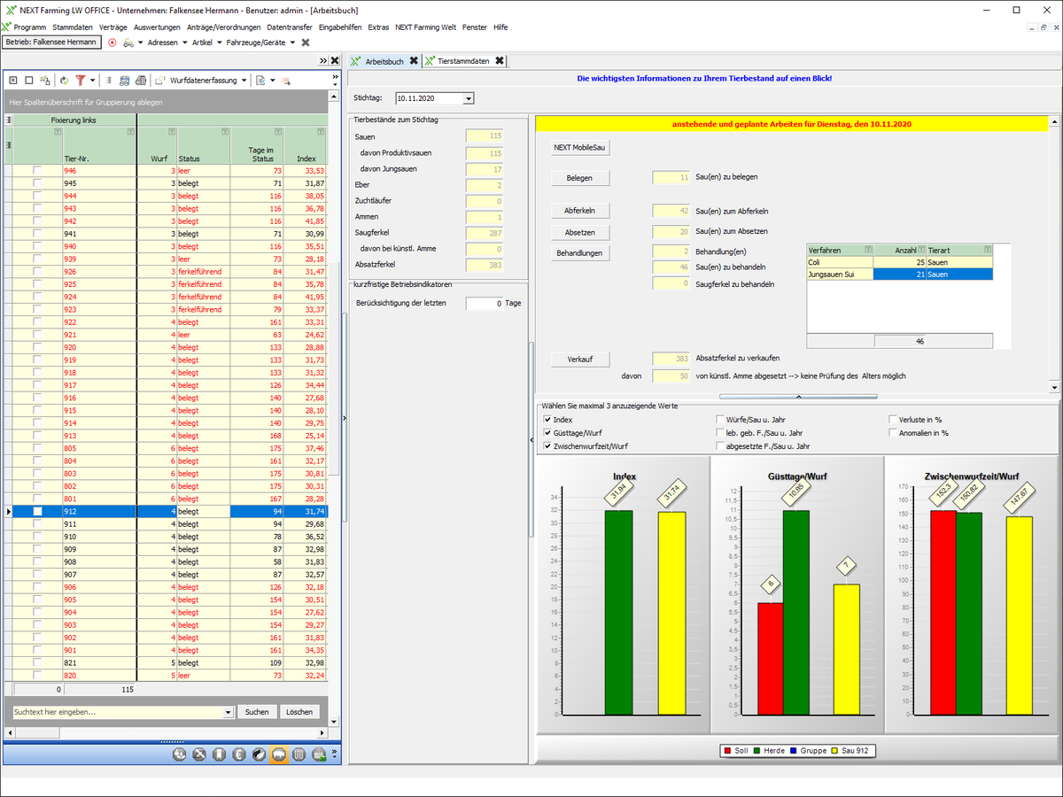This screenshot has height=797, width=1063.
Task: Open the Auswertungen menu
Action: tap(157, 27)
